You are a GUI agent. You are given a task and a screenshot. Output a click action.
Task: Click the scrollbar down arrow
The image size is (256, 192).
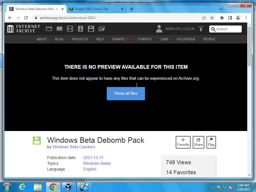click(x=249, y=175)
